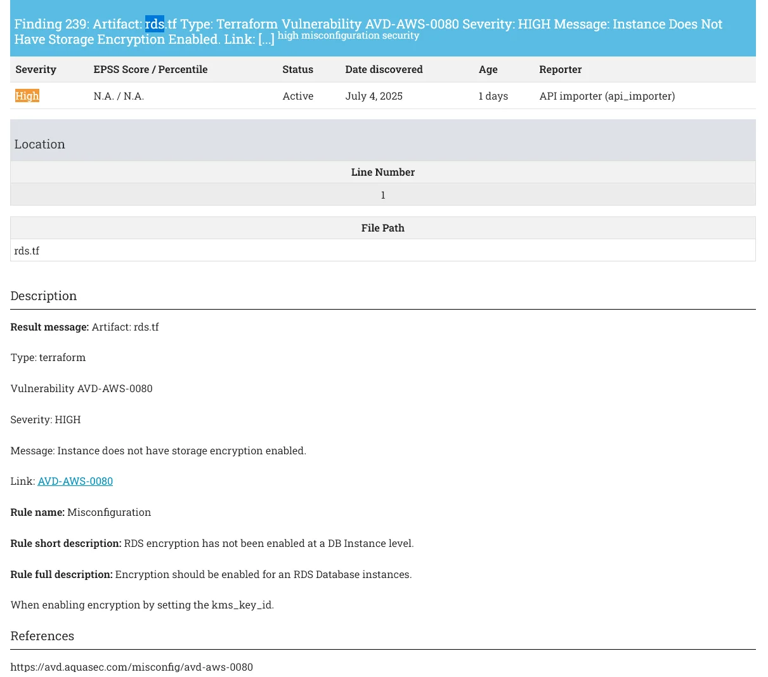This screenshot has width=768, height=677.
Task: Click the 'Result message: Artifact: rds.tf' line
Action: 85,327
